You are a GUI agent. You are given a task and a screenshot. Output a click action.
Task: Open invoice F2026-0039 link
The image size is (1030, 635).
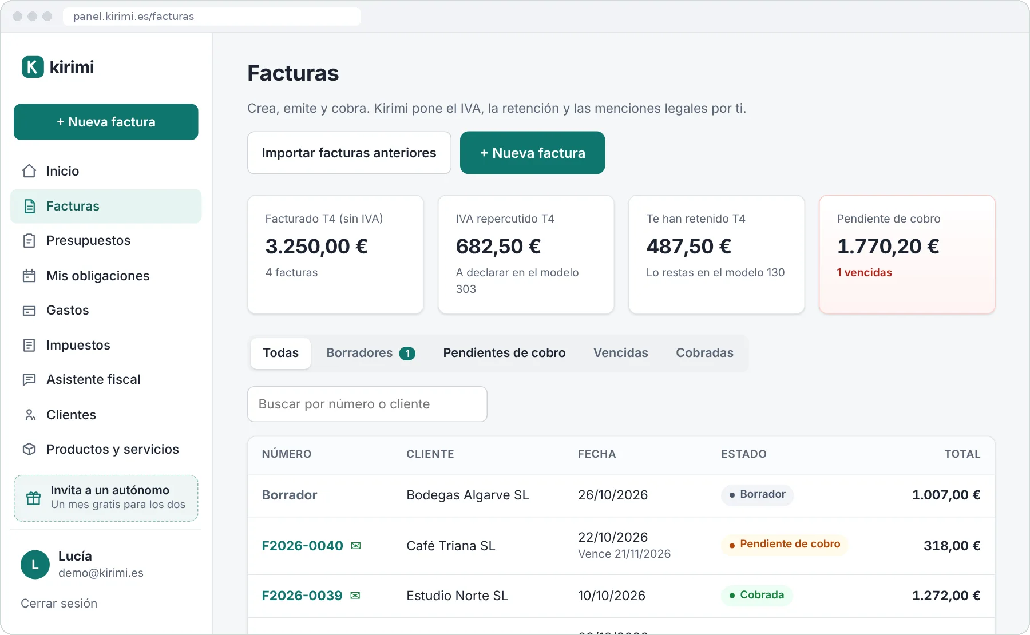[x=302, y=596]
